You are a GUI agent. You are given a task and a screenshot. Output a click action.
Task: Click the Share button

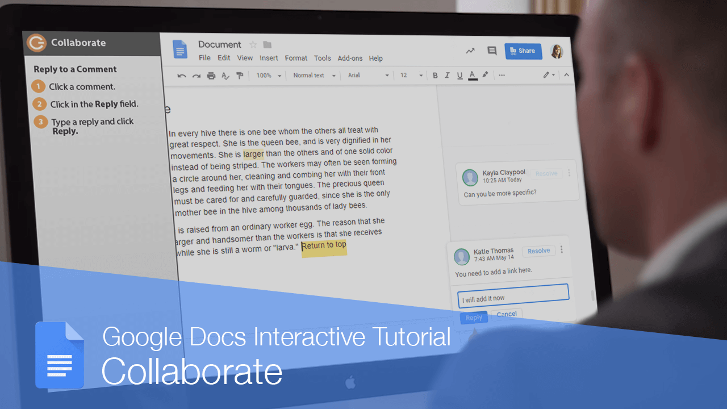pos(523,51)
